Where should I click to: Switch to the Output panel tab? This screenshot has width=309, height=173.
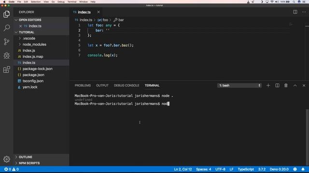[102, 86]
